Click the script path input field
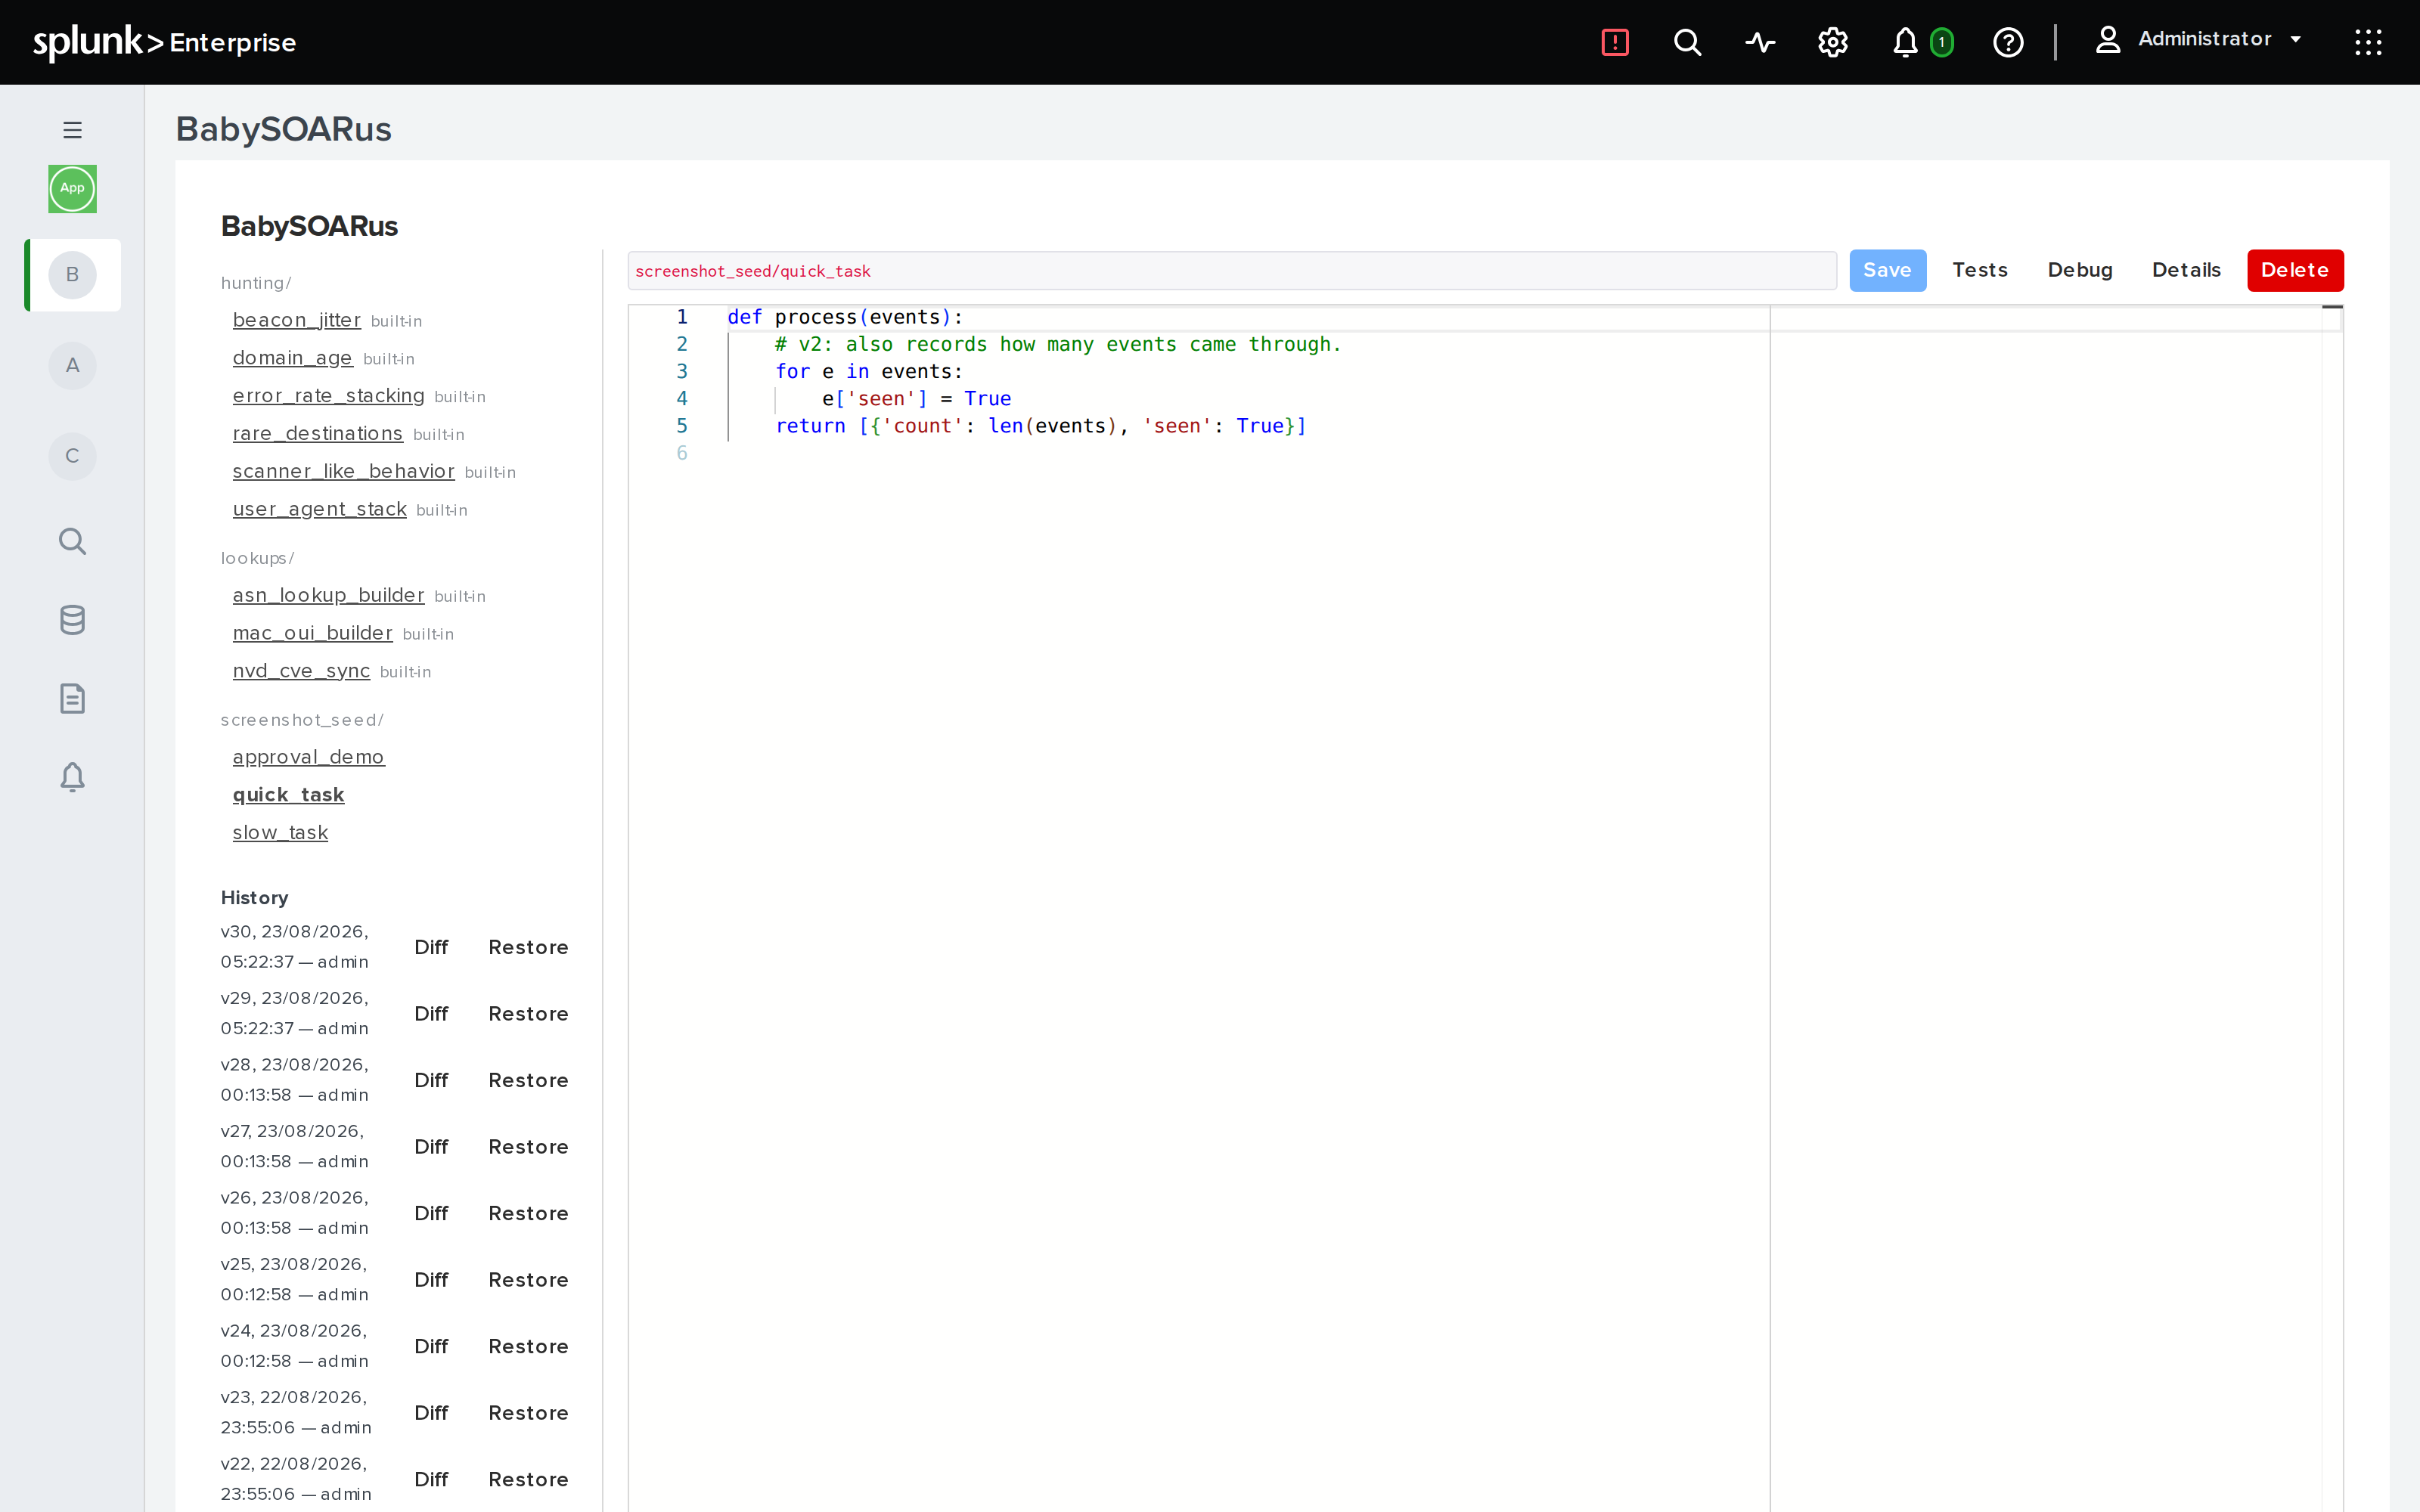 pyautogui.click(x=1231, y=271)
